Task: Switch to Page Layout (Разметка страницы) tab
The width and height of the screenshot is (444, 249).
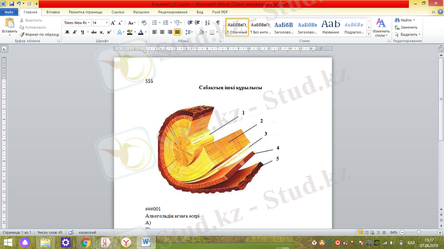Action: tap(85, 12)
